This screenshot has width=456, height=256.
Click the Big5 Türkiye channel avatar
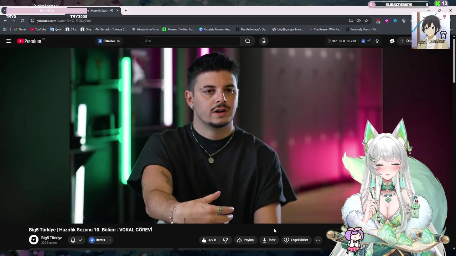33,240
